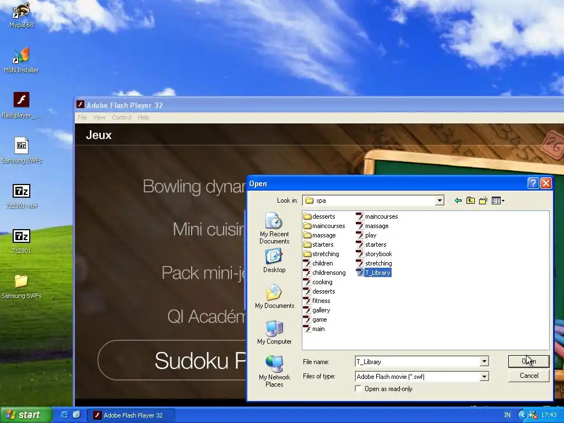Go to My Documents place
This screenshot has height=423, width=564.
tap(274, 297)
